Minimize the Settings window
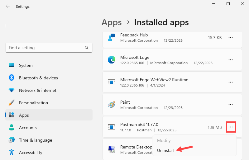Screen dimensions: 249x160 (214, 4)
